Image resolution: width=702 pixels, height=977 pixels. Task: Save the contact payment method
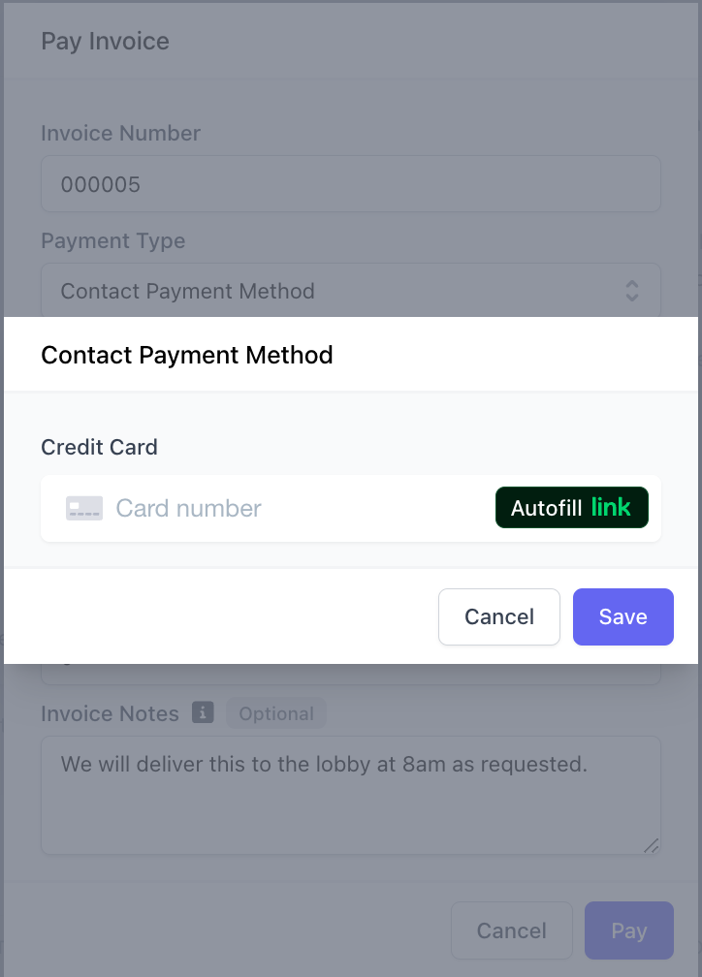pos(622,616)
